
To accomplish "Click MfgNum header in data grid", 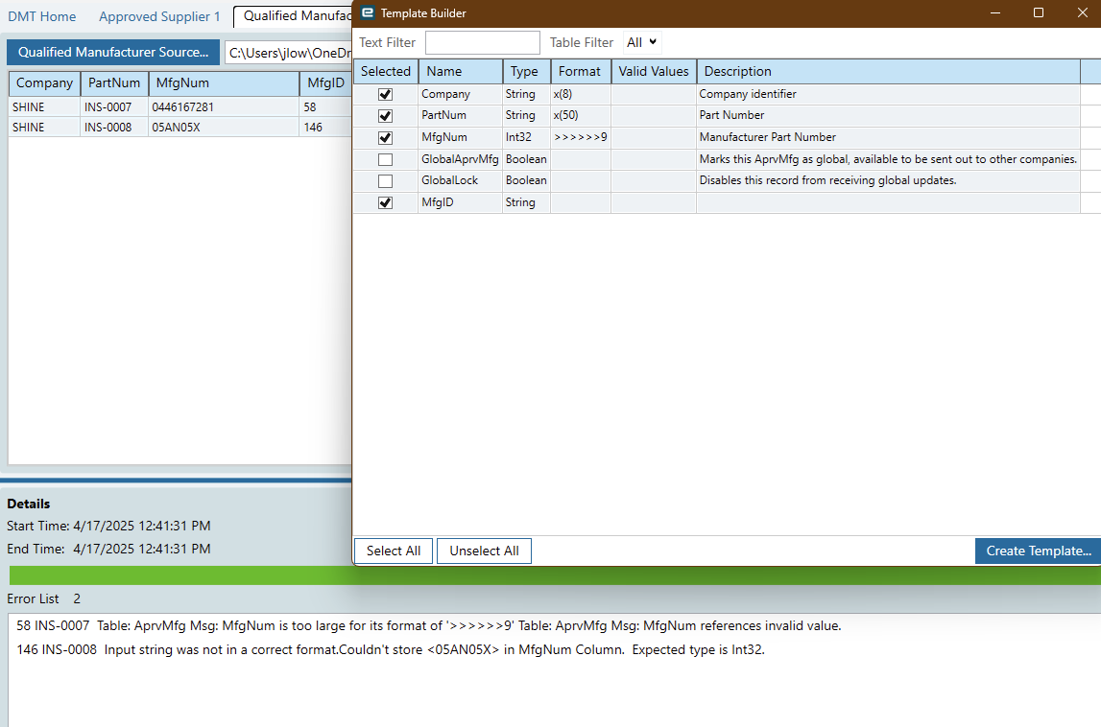I will coord(224,82).
